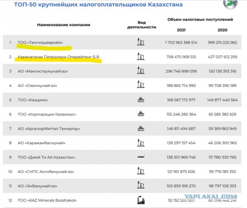This screenshot has height=208, width=247.
Task: Click rank number 10 in the table
Action: tap(10, 172)
